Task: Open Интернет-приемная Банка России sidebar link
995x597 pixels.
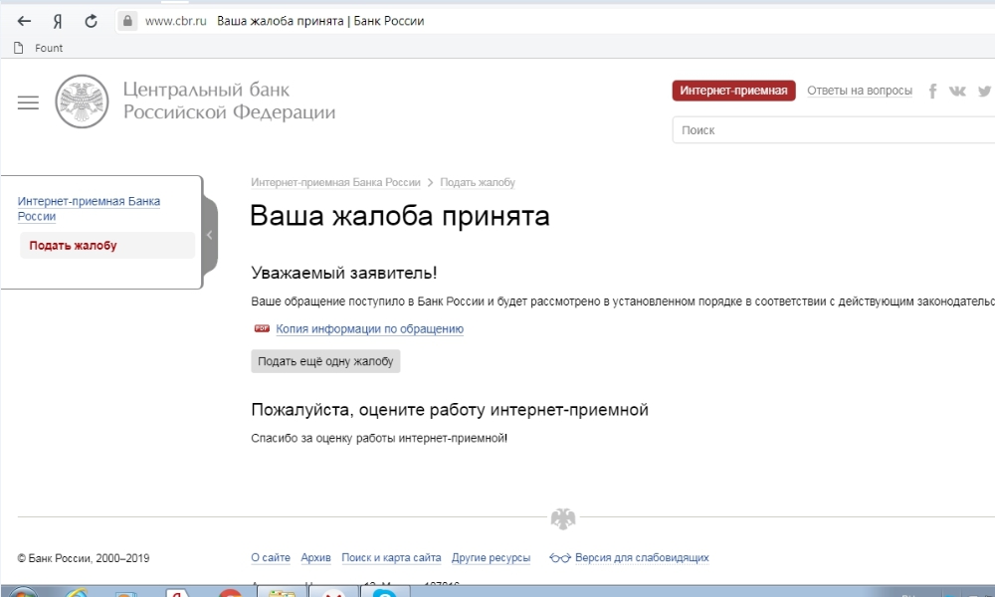Action: tap(89, 209)
